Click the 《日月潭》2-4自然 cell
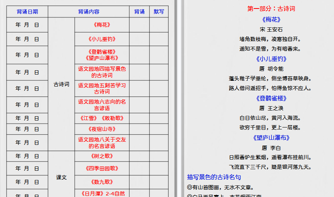 (x=102, y=193)
